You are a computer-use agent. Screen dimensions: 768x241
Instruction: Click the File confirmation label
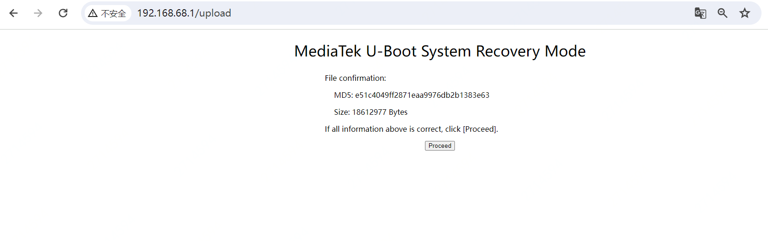355,78
